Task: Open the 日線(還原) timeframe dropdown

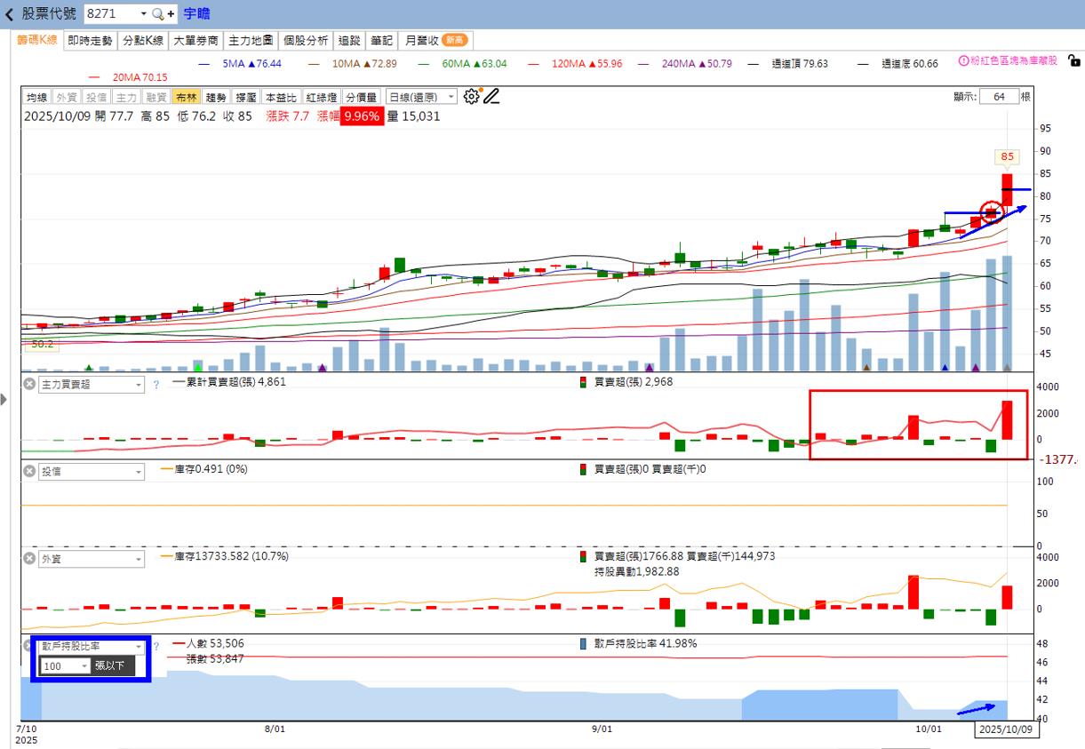Action: 422,97
